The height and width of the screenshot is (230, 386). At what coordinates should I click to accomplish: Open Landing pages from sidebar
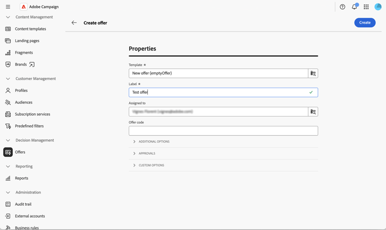coord(27,41)
